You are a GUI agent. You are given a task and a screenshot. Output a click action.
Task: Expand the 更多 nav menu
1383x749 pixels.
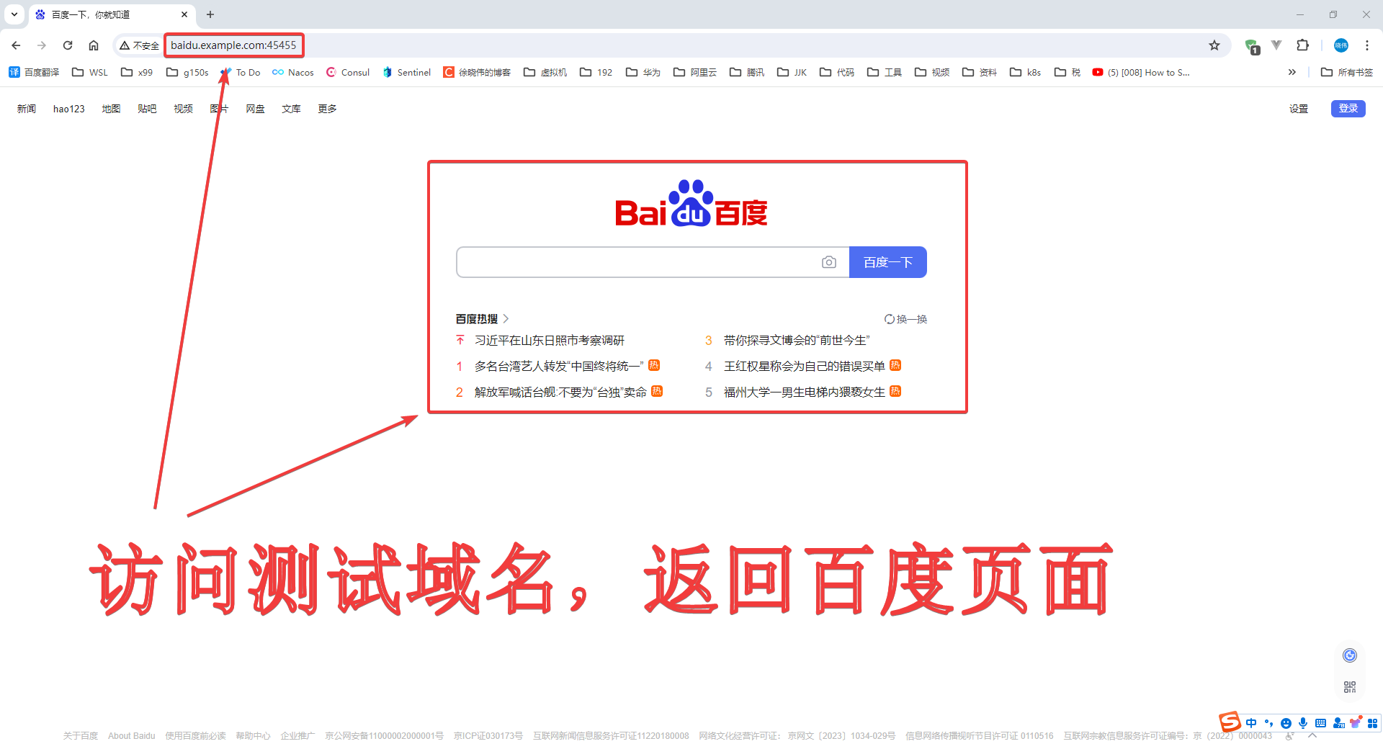(327, 109)
